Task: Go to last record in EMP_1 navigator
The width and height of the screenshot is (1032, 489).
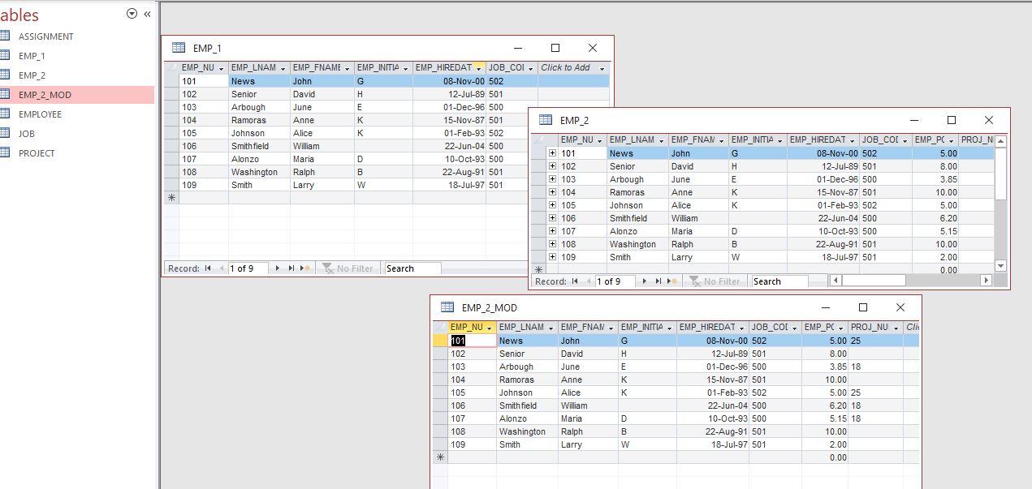Action: [291, 268]
